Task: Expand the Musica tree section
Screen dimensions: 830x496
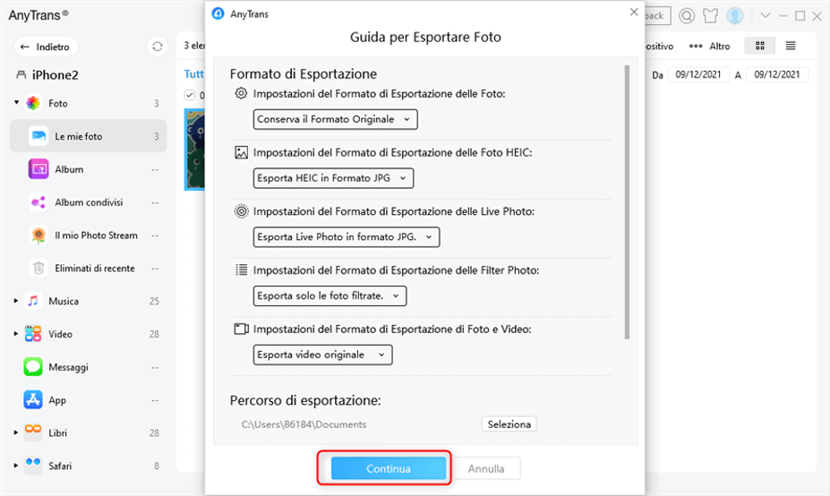Action: pyautogui.click(x=16, y=301)
